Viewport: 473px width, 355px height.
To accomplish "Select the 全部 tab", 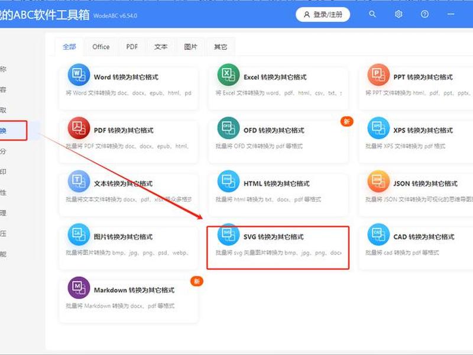I will 69,47.
